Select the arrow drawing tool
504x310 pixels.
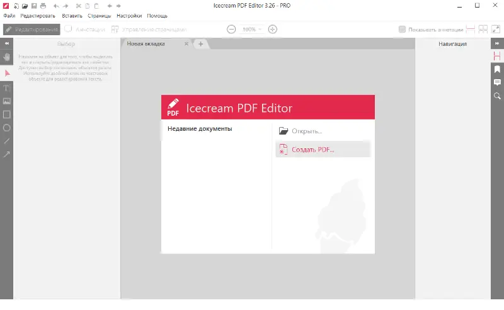coord(7,154)
